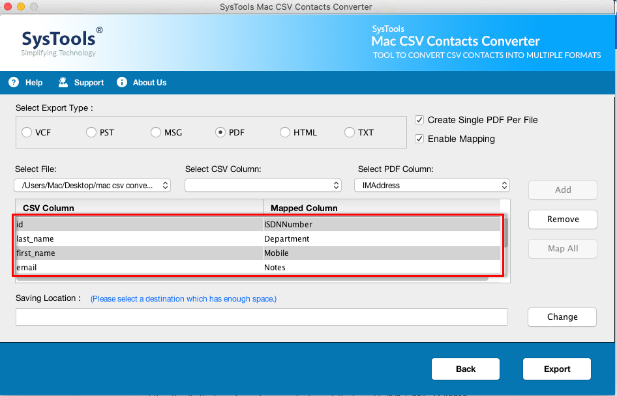617x396 pixels.
Task: Open the Help menu item
Action: pyautogui.click(x=34, y=83)
